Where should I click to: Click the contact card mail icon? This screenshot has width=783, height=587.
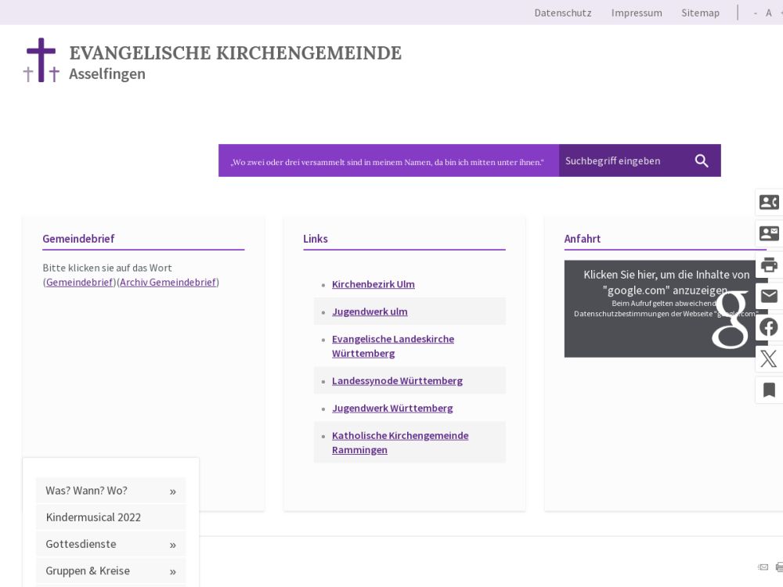pos(769,233)
